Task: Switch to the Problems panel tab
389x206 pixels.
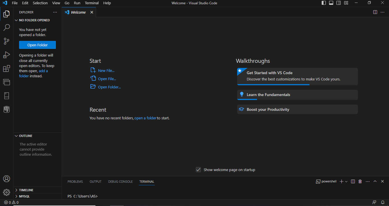Action: (x=75, y=181)
